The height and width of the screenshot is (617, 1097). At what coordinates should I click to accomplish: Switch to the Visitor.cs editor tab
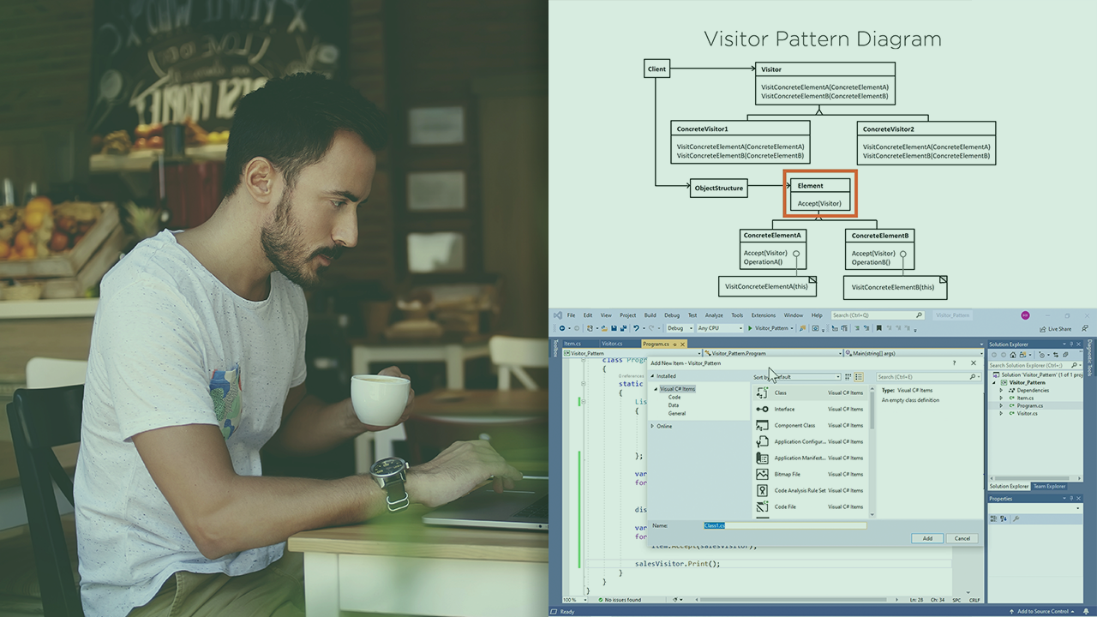coord(612,343)
